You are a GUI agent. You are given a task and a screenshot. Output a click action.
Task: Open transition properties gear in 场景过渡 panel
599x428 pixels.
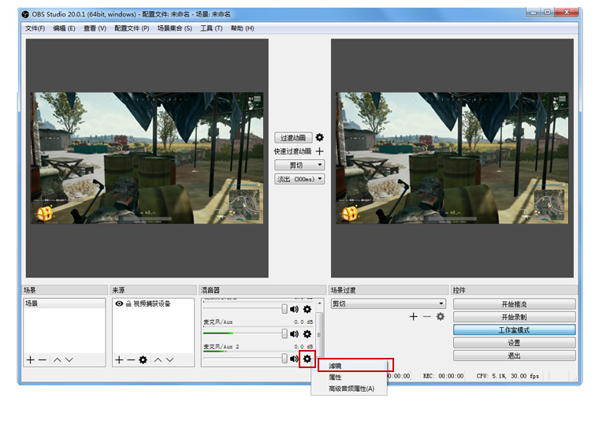click(x=441, y=317)
